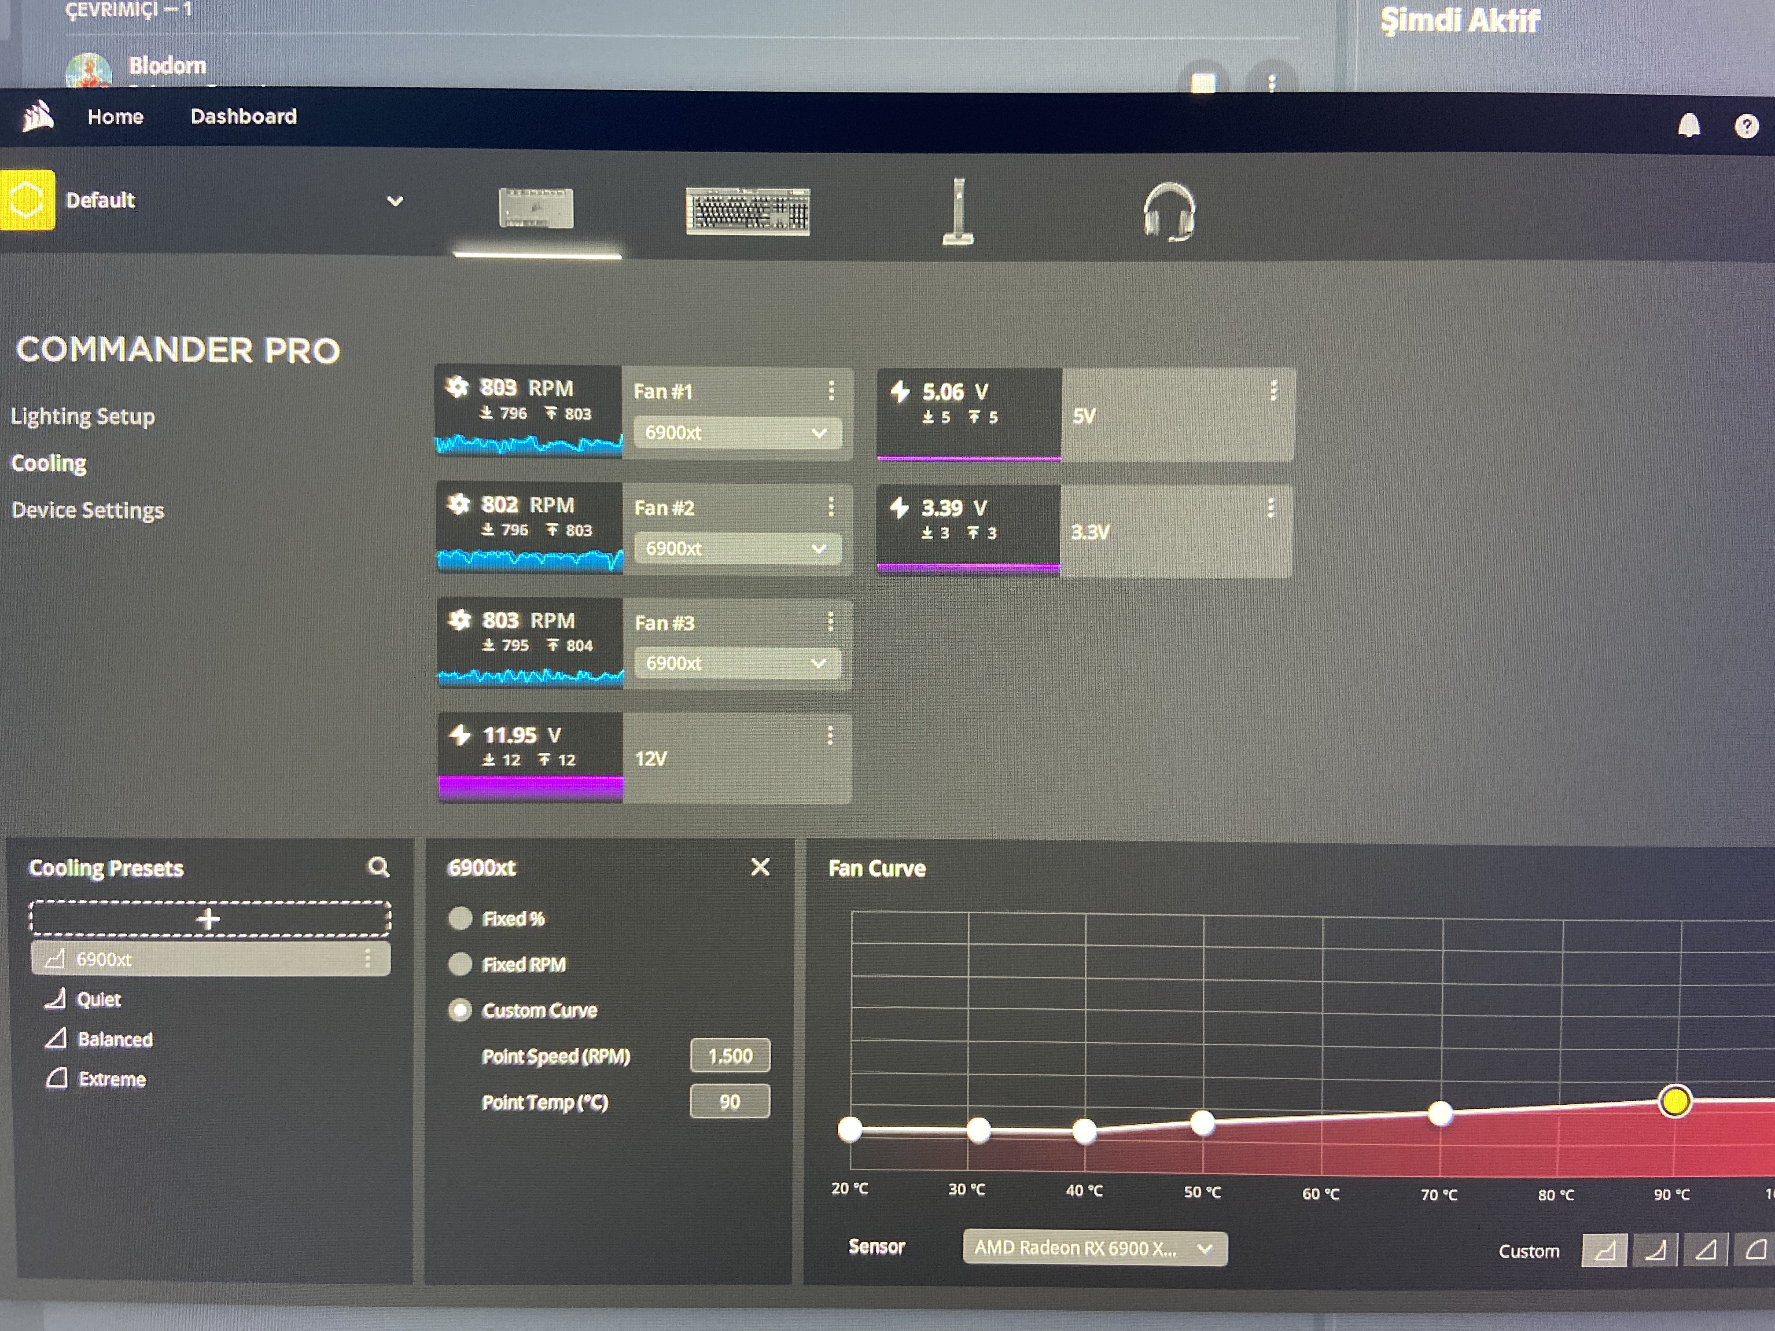Expand the Default profile dropdown
This screenshot has width=1775, height=1331.
(x=395, y=201)
